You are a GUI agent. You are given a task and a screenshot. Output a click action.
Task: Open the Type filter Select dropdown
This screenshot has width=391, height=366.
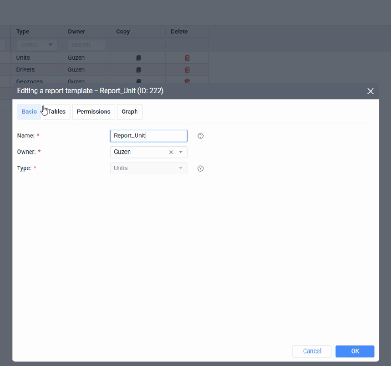pos(37,45)
